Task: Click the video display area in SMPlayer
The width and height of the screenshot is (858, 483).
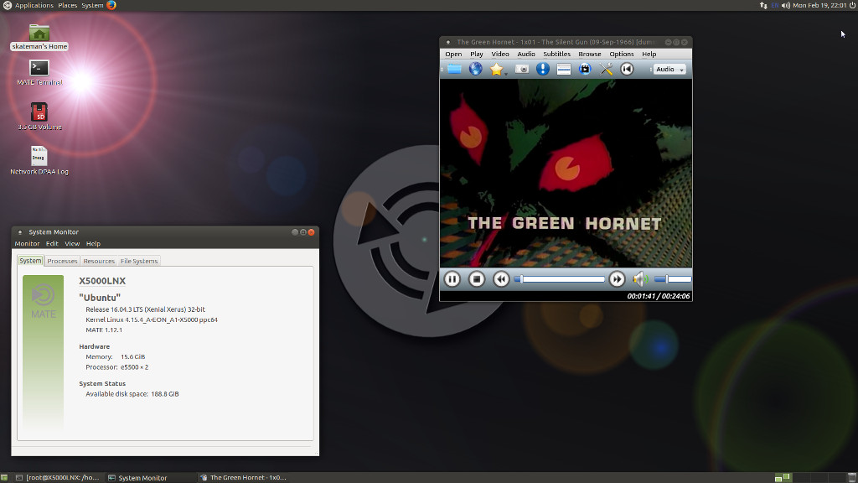Action: (x=566, y=173)
